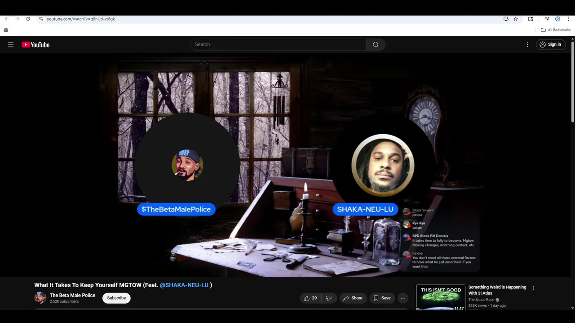Reload the current page
The height and width of the screenshot is (323, 575).
(28, 19)
